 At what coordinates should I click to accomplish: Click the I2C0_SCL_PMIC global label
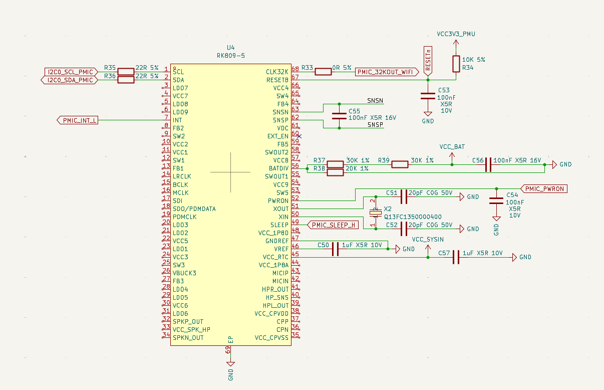pos(71,72)
